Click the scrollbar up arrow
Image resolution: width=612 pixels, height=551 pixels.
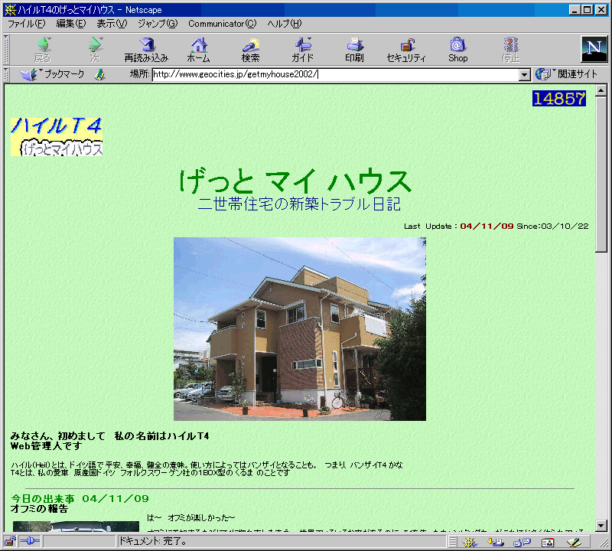[601, 90]
